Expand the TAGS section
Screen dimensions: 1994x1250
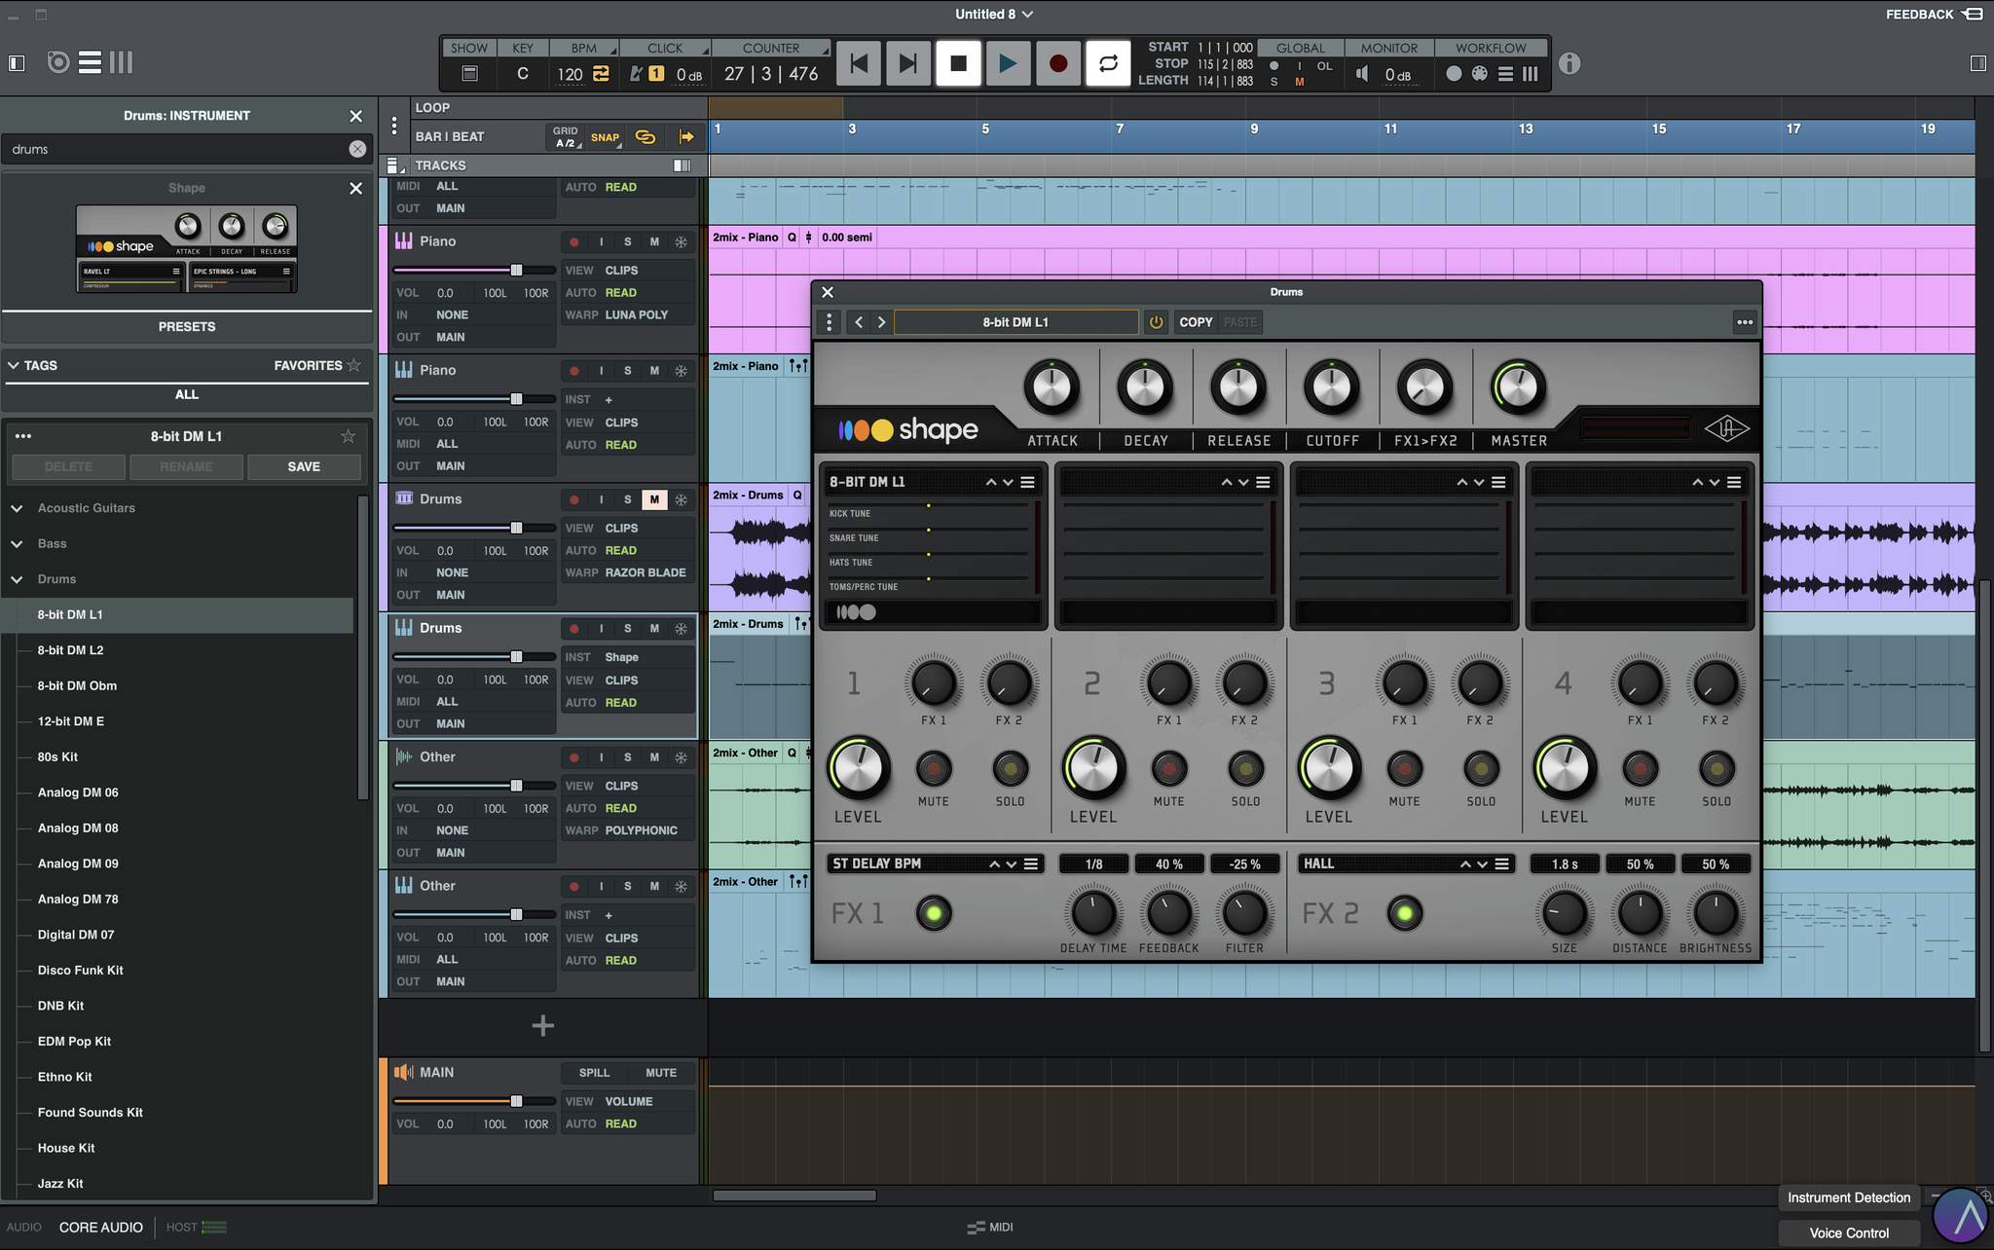(14, 365)
